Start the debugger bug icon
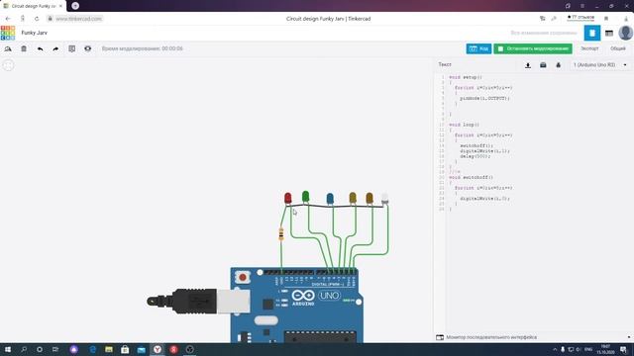This screenshot has width=634, height=356. [559, 65]
